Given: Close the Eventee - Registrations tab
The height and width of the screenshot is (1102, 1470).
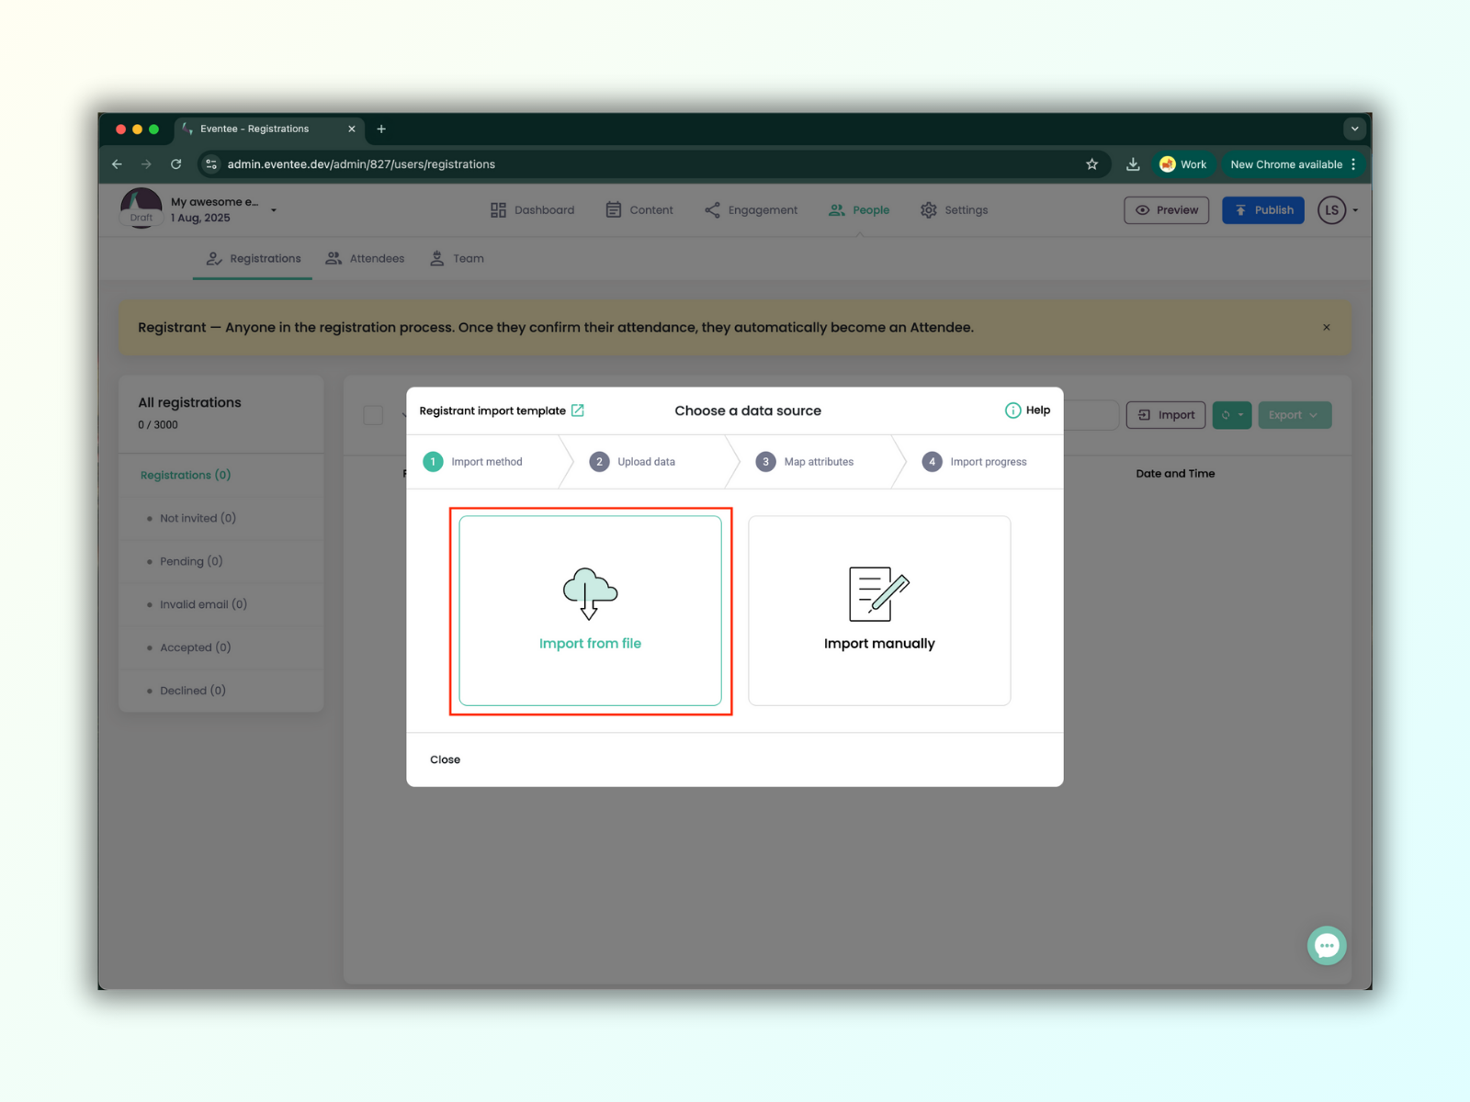Looking at the screenshot, I should pos(352,129).
